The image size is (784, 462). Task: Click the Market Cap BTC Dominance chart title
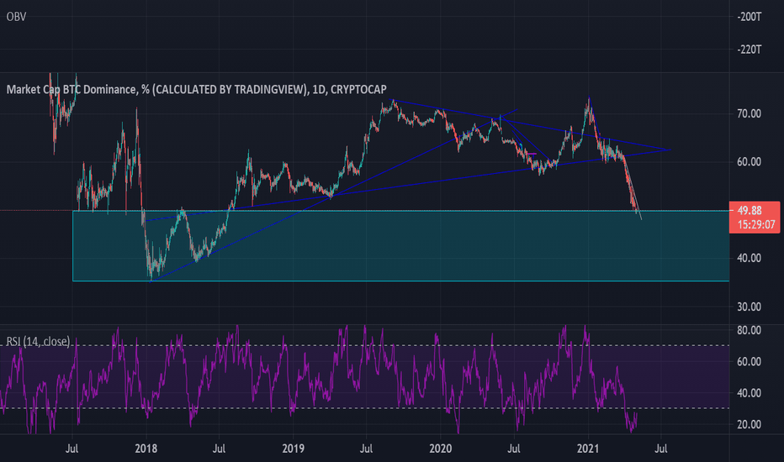pos(197,89)
